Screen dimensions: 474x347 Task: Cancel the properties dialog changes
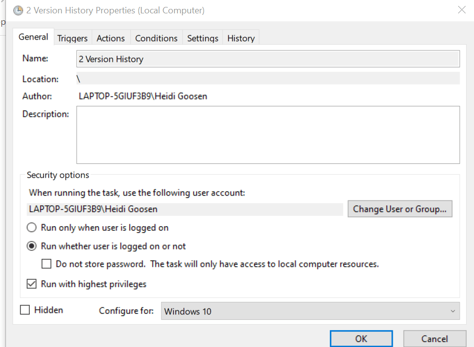pyautogui.click(x=434, y=339)
